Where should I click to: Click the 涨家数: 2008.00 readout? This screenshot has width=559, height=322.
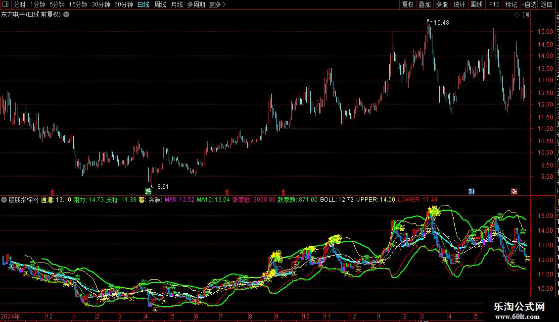tap(254, 200)
